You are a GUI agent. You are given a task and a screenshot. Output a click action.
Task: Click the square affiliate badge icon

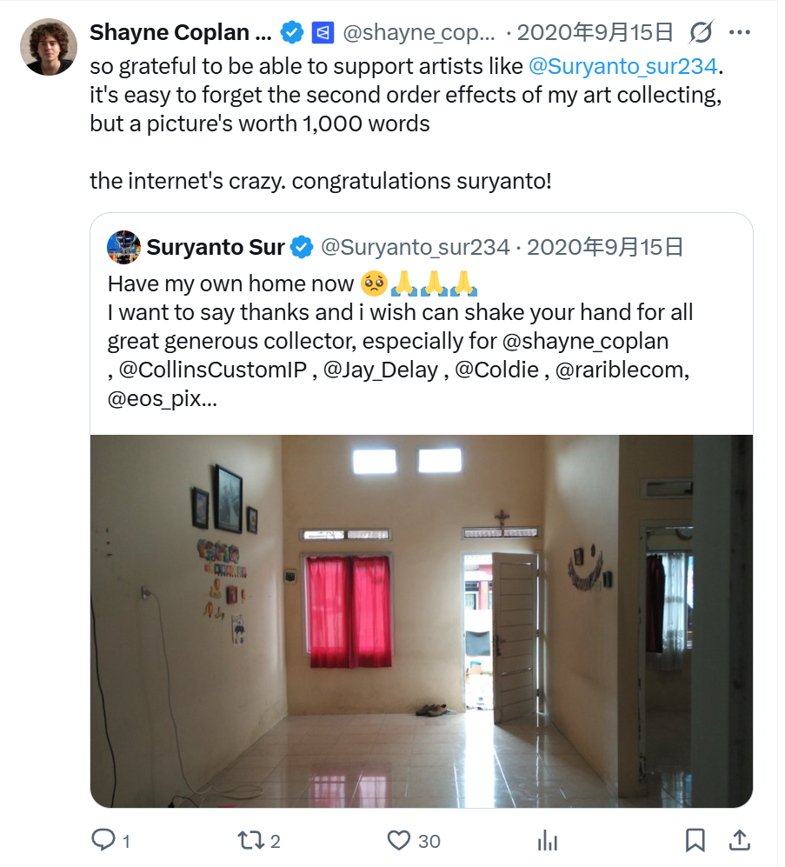click(x=322, y=33)
